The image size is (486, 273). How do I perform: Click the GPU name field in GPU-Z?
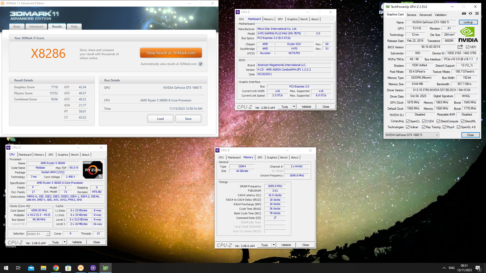[x=431, y=22]
